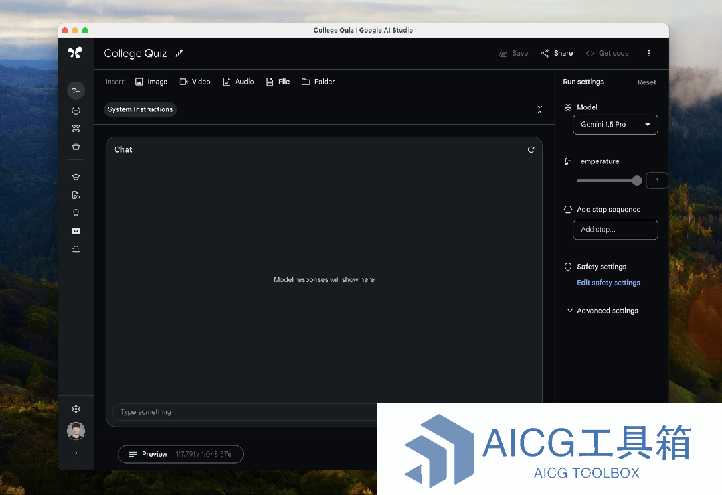Open the API key icon in sidebar
This screenshot has width=722, height=495.
point(76,90)
